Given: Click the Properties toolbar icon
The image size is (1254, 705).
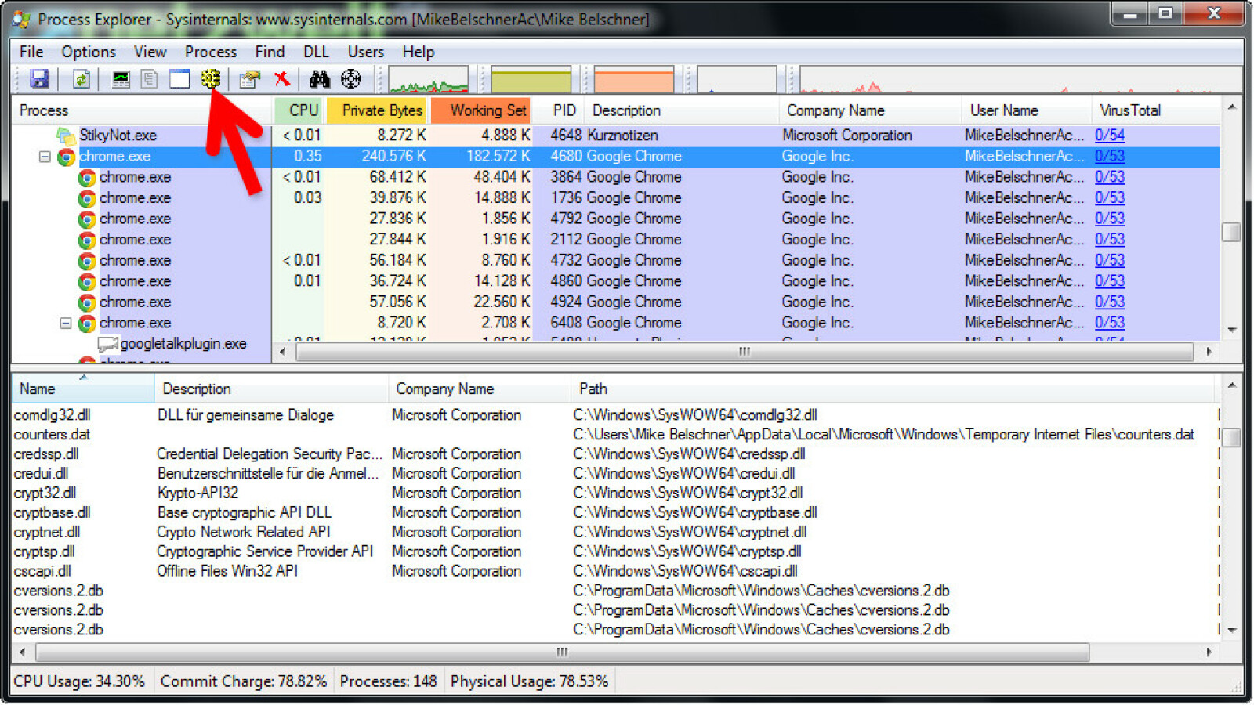Looking at the screenshot, I should pos(248,78).
